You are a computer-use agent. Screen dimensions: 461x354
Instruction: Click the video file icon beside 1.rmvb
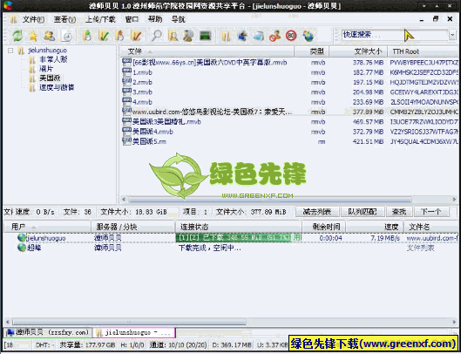point(126,71)
